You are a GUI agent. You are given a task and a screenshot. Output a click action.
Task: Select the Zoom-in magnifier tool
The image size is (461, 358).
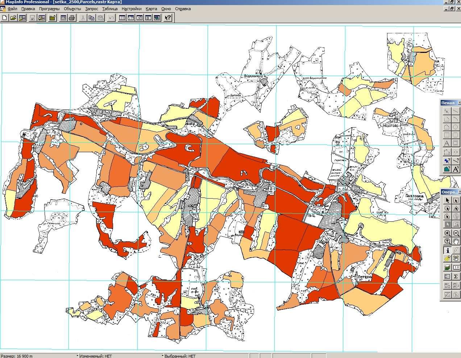(x=448, y=233)
